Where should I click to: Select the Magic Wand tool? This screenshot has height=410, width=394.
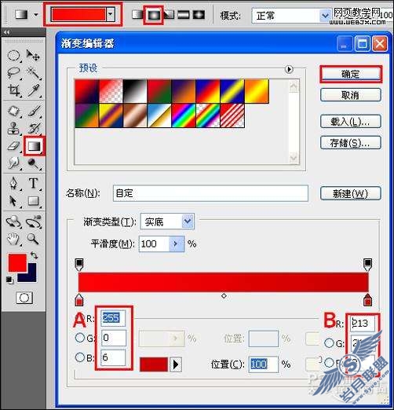[34, 73]
